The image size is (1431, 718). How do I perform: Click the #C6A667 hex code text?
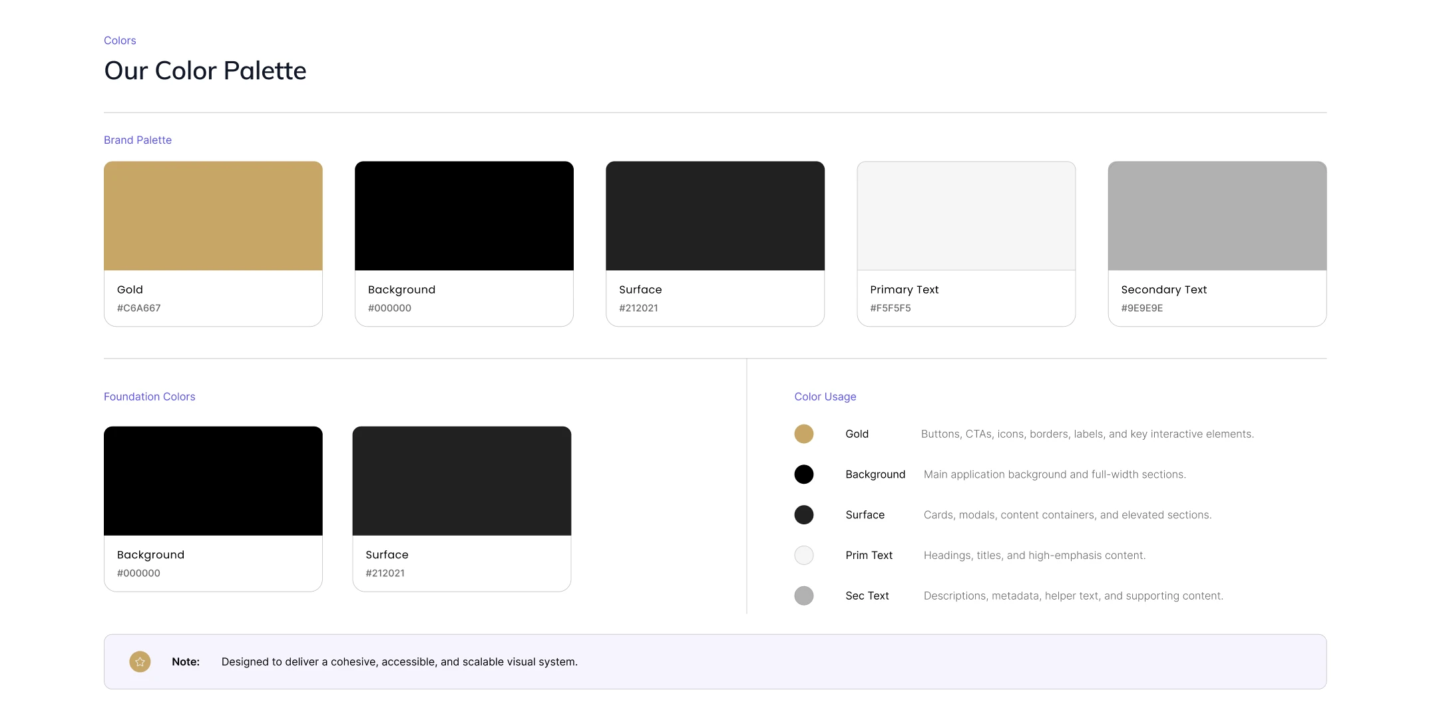[x=139, y=308]
